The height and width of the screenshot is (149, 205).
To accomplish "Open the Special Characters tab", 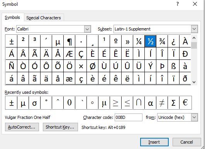I will coord(44,18).
